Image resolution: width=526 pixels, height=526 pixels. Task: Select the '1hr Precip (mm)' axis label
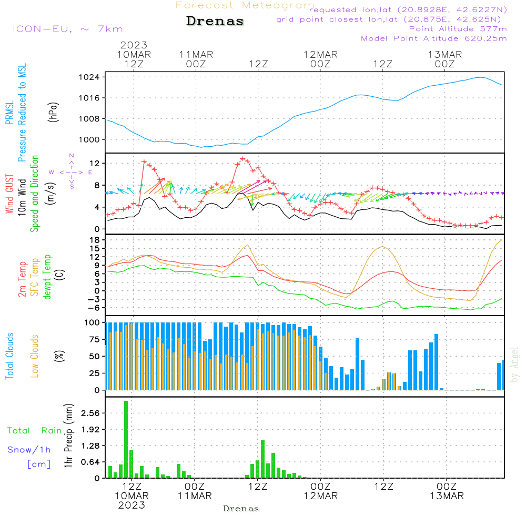[68, 436]
